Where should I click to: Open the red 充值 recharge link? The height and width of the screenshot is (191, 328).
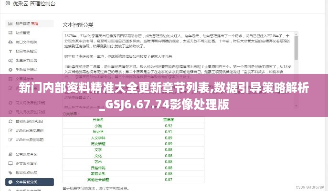click(35, 24)
